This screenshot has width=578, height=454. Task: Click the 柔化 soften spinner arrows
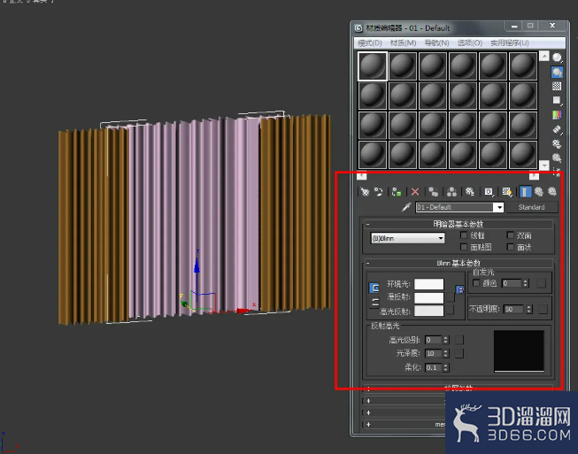click(445, 367)
